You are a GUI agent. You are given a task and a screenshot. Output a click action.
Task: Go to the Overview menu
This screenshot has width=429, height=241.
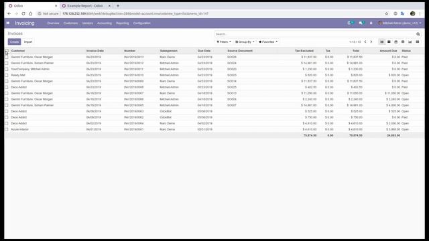click(x=53, y=23)
